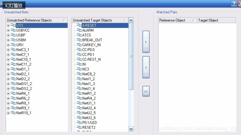This screenshot has height=135, width=241.
Task: Select NetU2_5 in target list
Action: coord(89,113)
